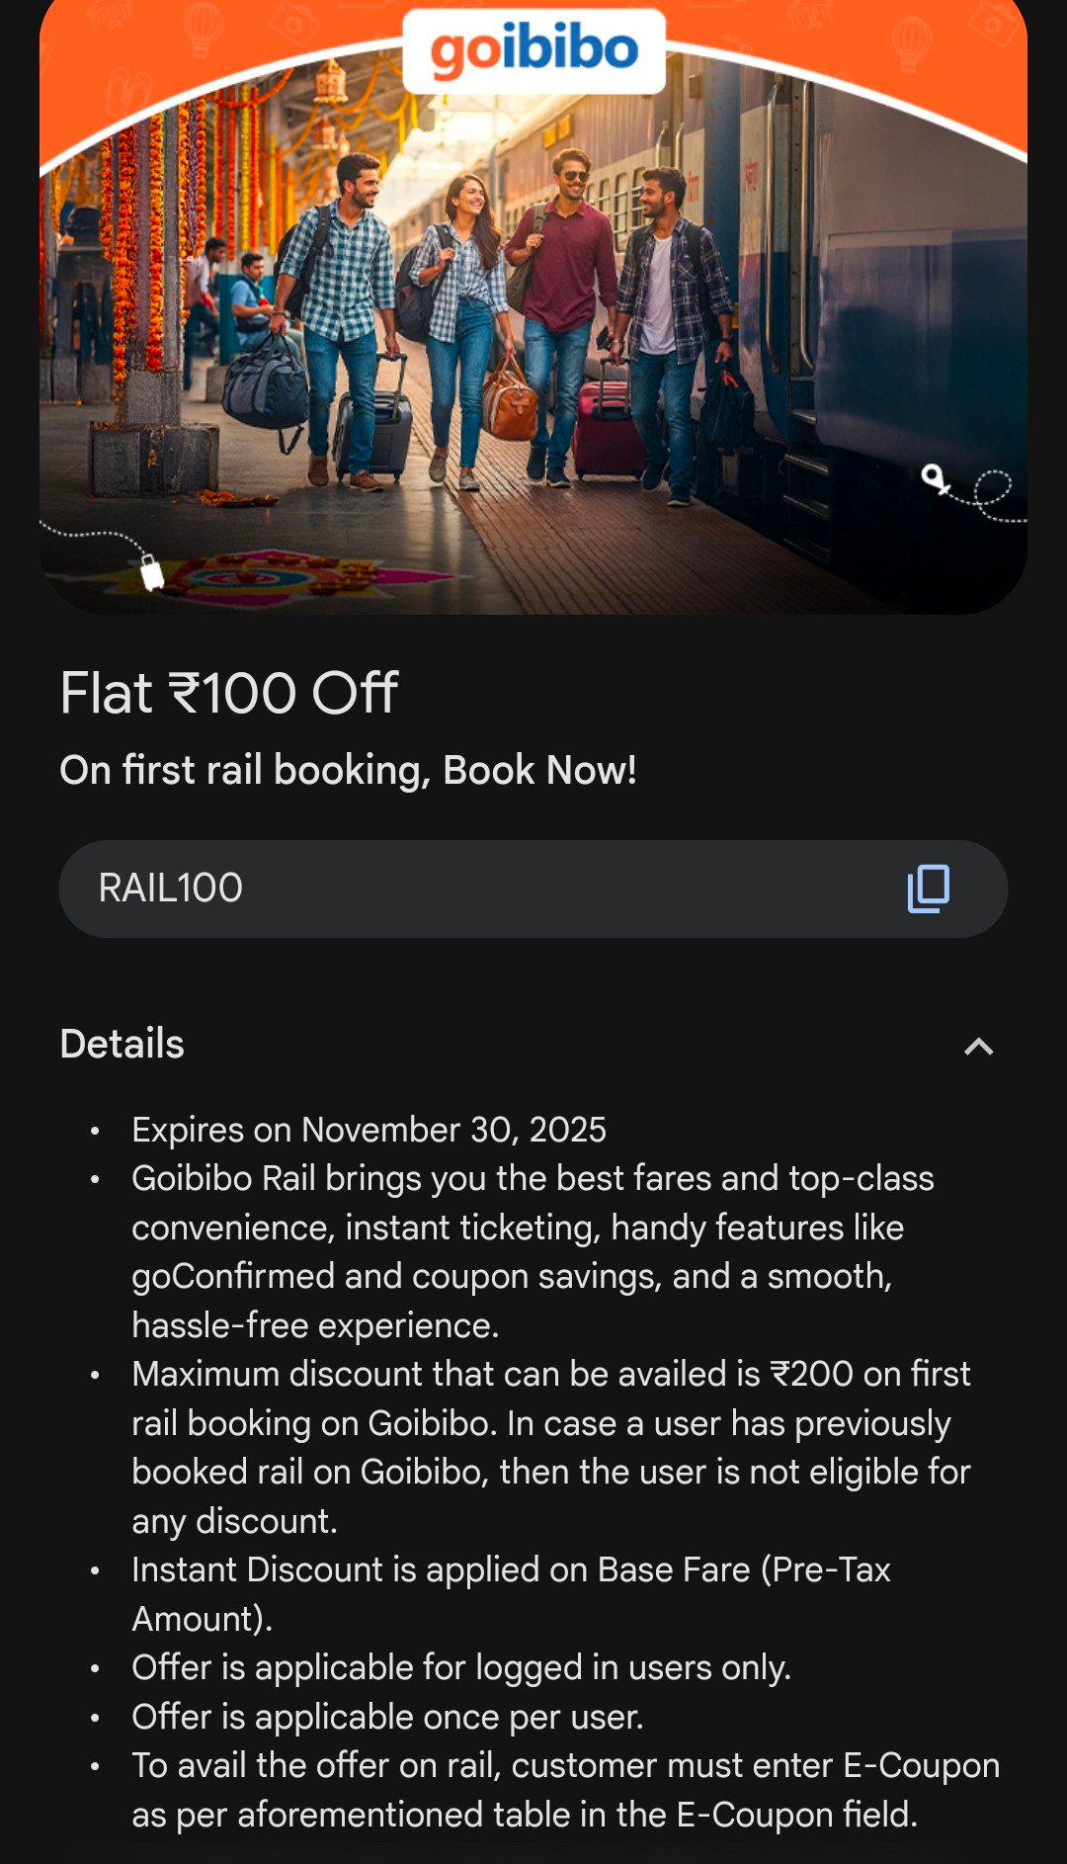
Task: Click the expiry date November 30, 2025 line
Action: coord(369,1130)
